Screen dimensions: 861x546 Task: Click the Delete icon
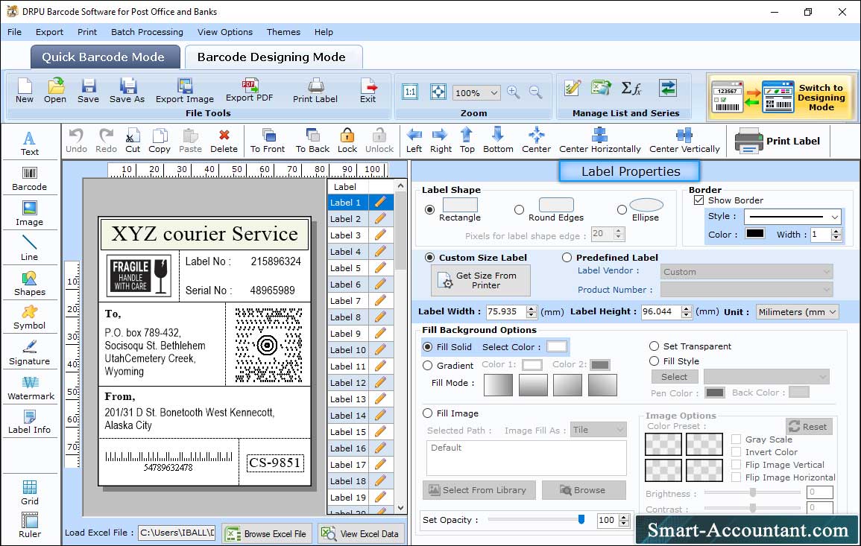point(224,141)
